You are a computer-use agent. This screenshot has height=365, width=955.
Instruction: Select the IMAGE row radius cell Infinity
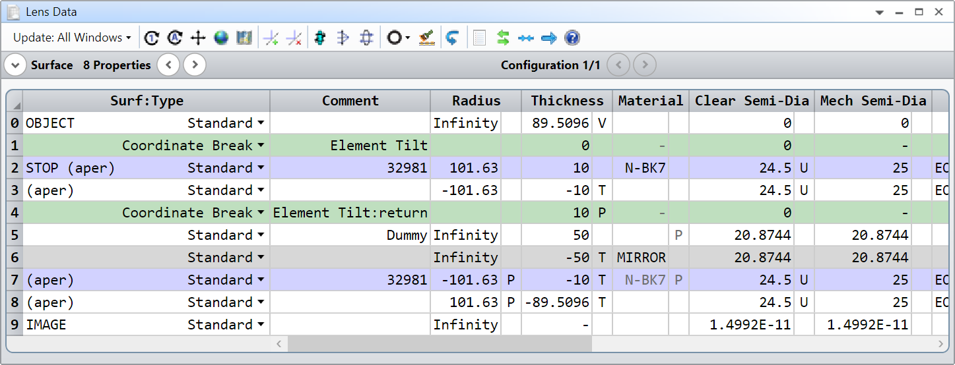click(465, 325)
